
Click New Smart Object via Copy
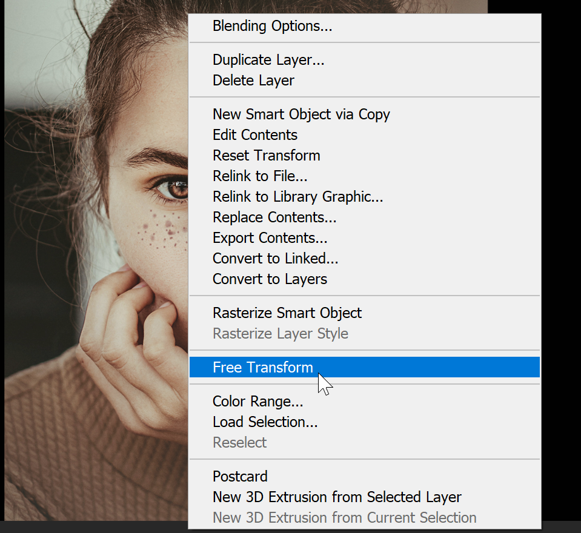click(x=365, y=114)
